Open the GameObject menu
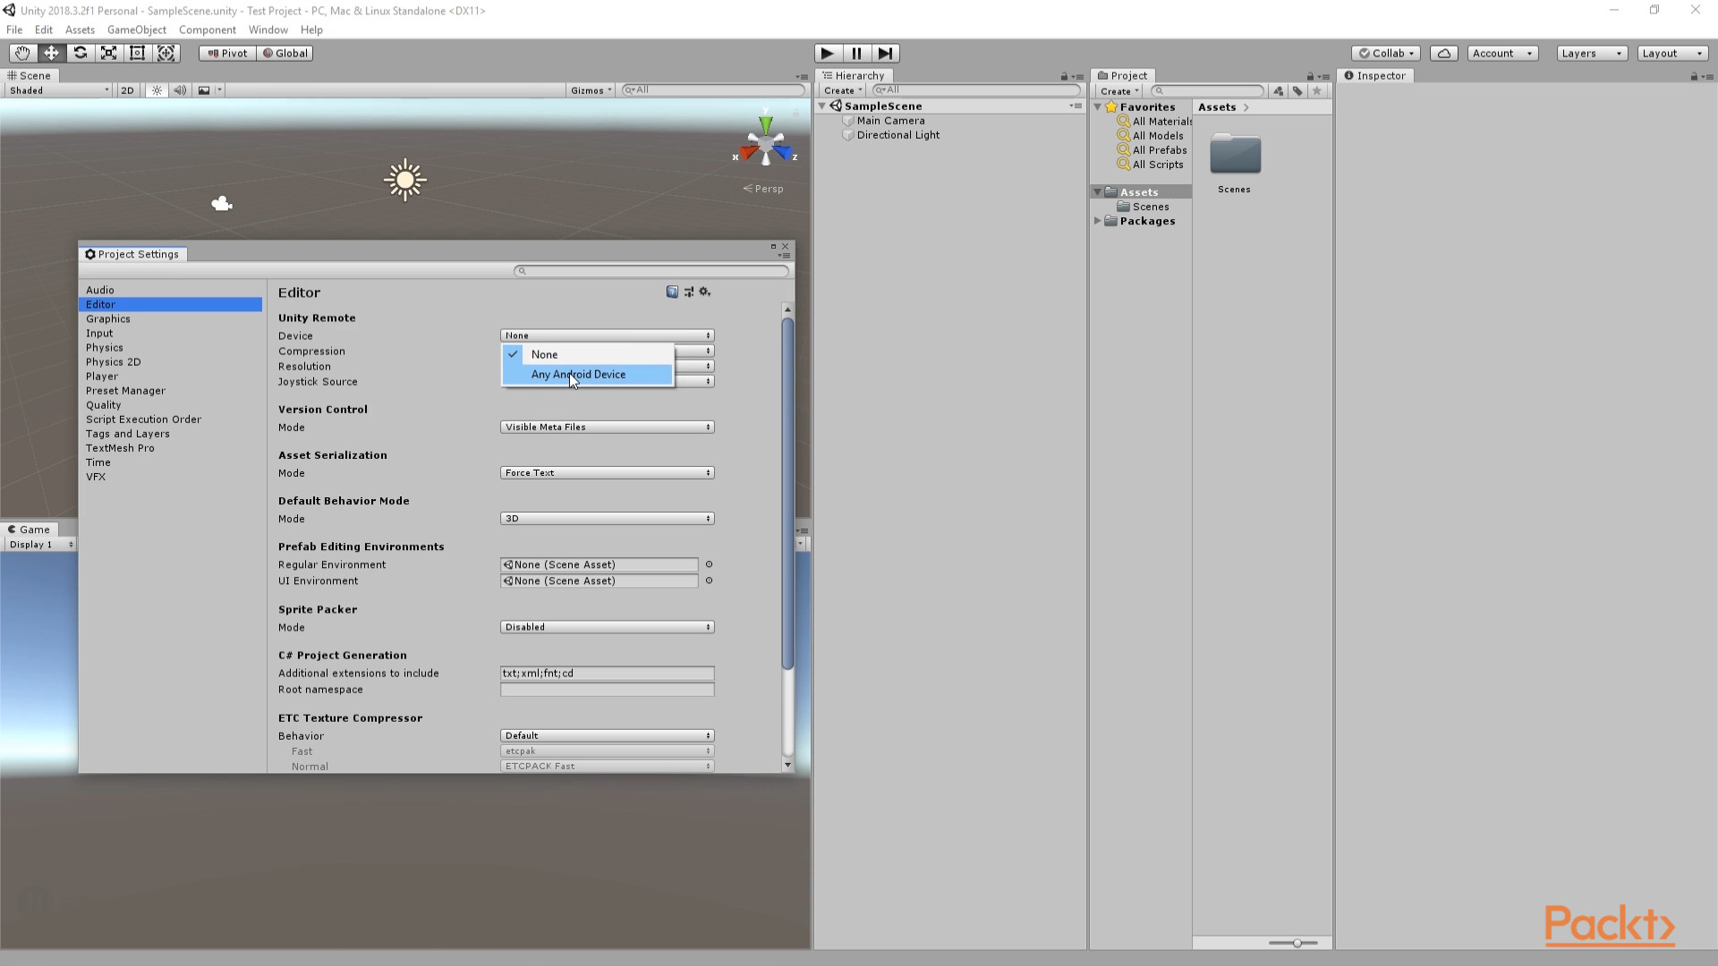 pyautogui.click(x=136, y=30)
